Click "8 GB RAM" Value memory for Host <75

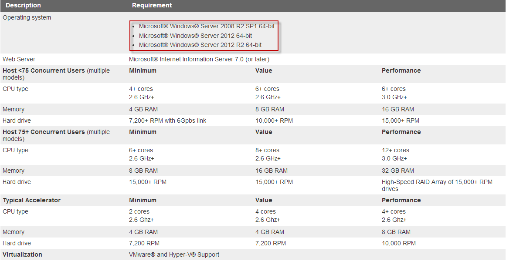[270, 110]
